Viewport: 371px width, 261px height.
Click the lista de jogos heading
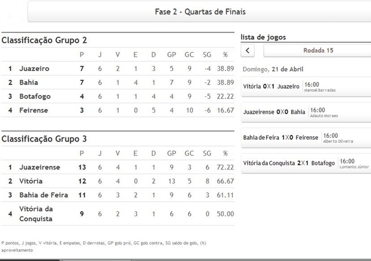click(x=263, y=37)
